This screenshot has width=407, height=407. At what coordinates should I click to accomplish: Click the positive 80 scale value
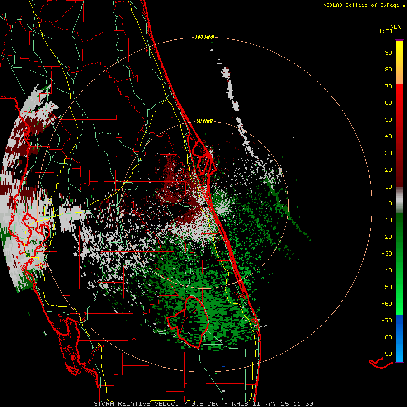coord(388,69)
